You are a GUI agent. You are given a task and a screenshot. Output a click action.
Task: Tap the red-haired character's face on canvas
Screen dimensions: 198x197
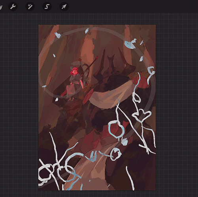click(75, 72)
